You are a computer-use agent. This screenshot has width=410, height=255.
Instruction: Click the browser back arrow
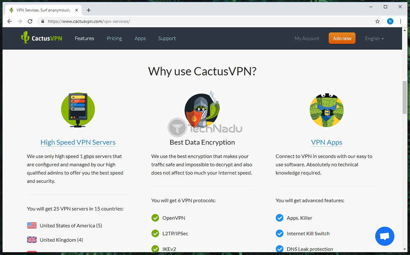tap(10, 21)
